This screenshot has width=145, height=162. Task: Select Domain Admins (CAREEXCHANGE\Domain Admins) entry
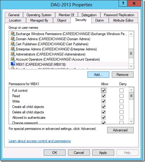click(69, 39)
